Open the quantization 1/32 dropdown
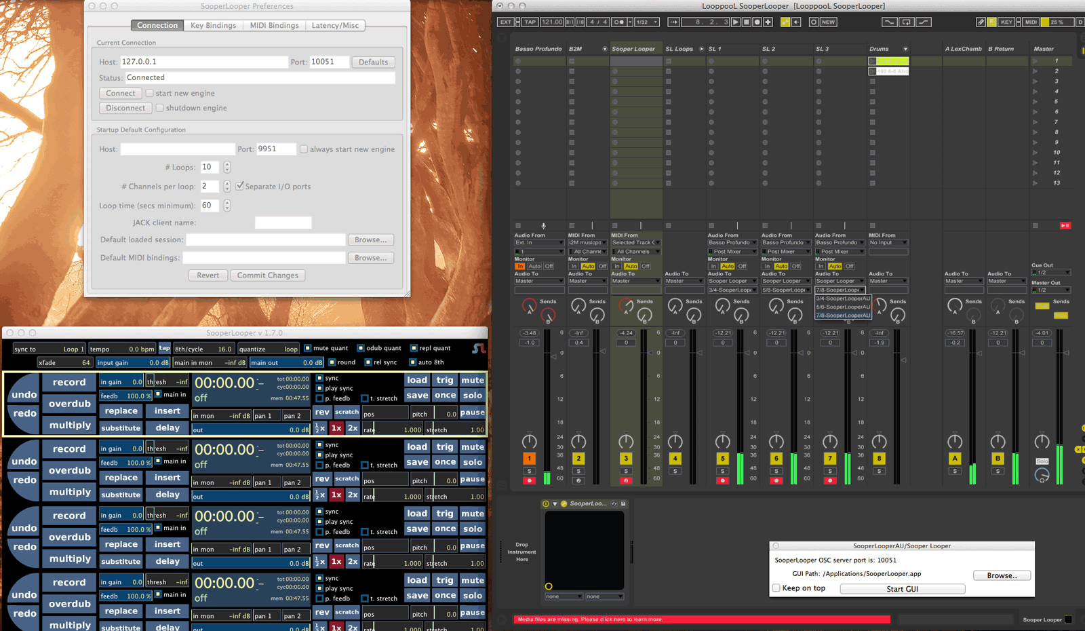This screenshot has height=631, width=1085. pyautogui.click(x=647, y=22)
